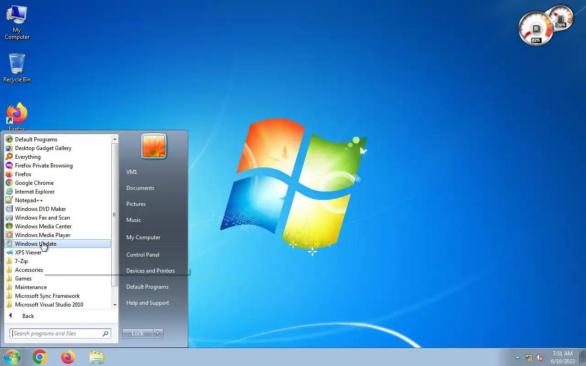Click the Start orb button

click(12, 357)
